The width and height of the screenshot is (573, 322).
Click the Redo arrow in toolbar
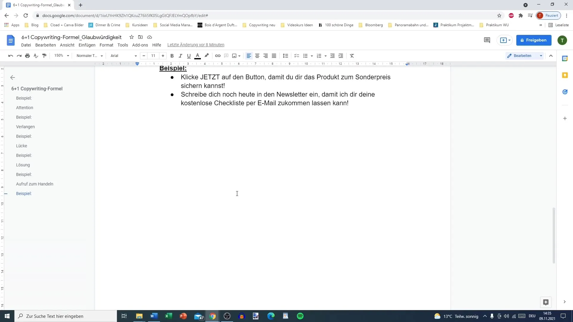(x=19, y=56)
